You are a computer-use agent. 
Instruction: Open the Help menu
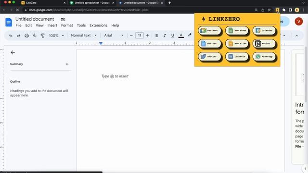(x=115, y=25)
